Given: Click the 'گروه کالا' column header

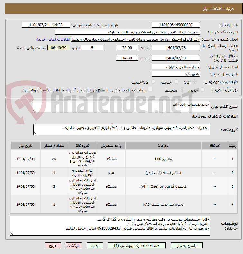Looking at the screenshot, I should click(x=82, y=146).
